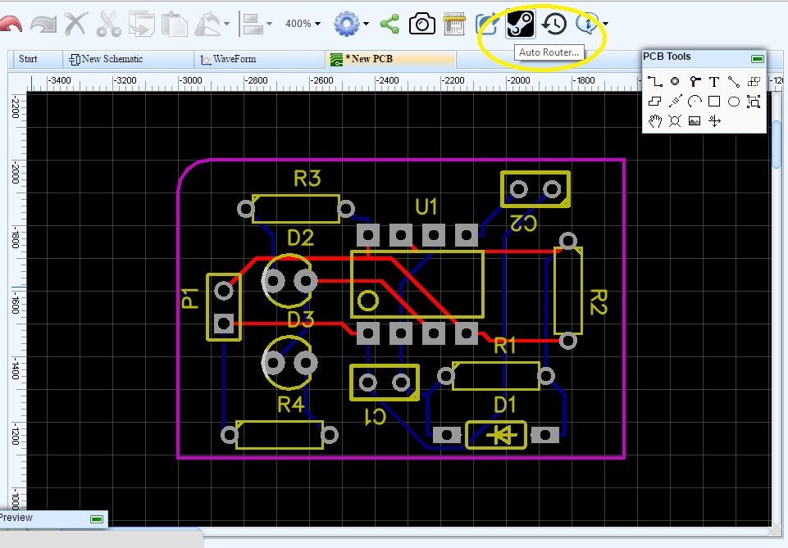This screenshot has width=788, height=548.
Task: Click the Cut scissors icon
Action: click(x=108, y=24)
